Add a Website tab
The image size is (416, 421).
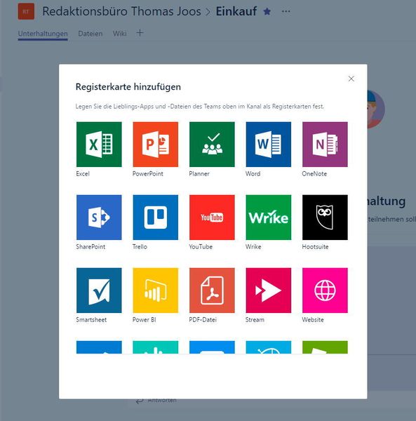point(325,290)
